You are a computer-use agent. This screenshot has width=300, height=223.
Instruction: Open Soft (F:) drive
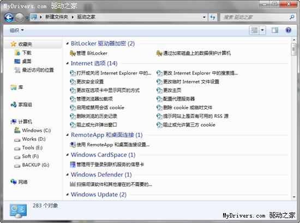pos(27,156)
